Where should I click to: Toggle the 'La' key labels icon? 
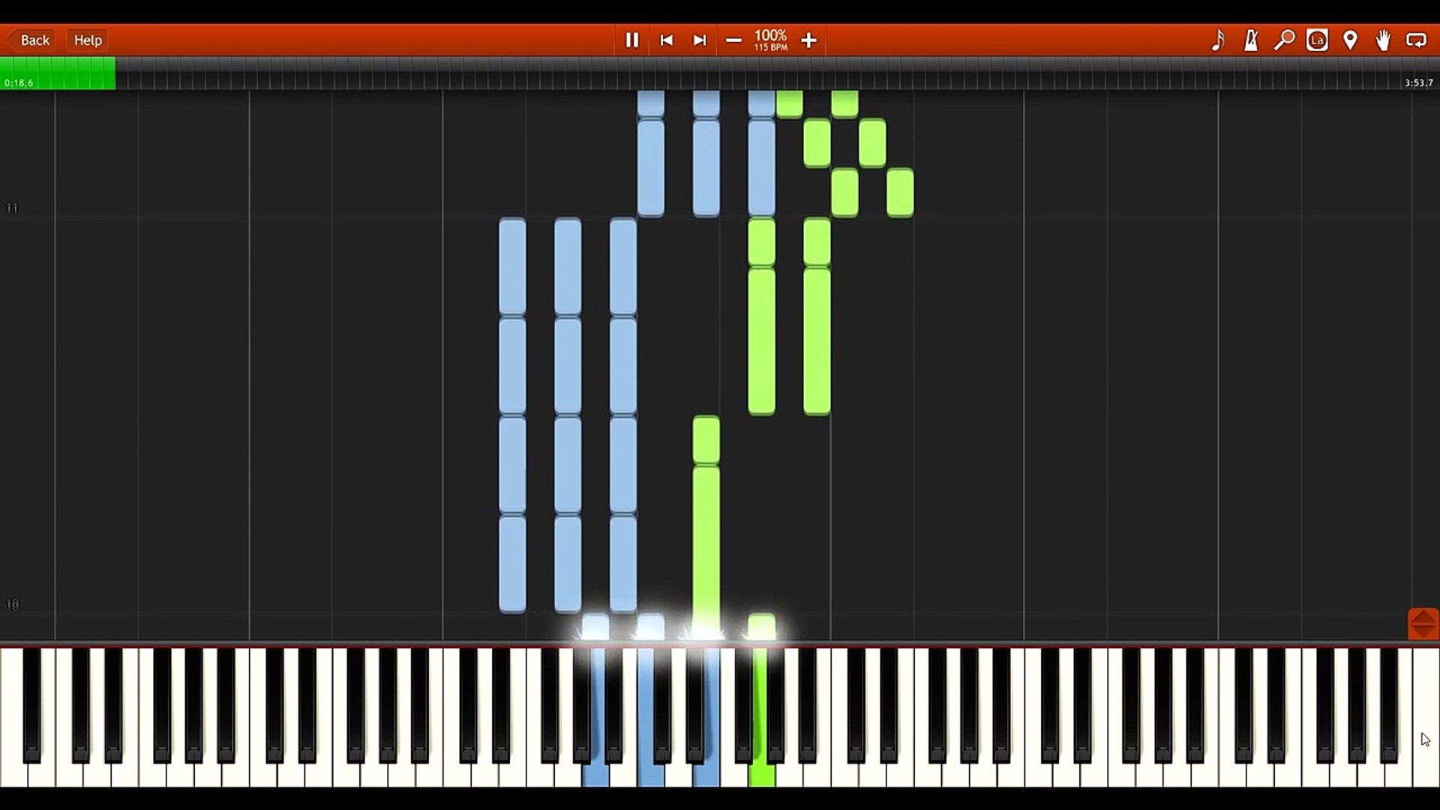[x=1317, y=40]
